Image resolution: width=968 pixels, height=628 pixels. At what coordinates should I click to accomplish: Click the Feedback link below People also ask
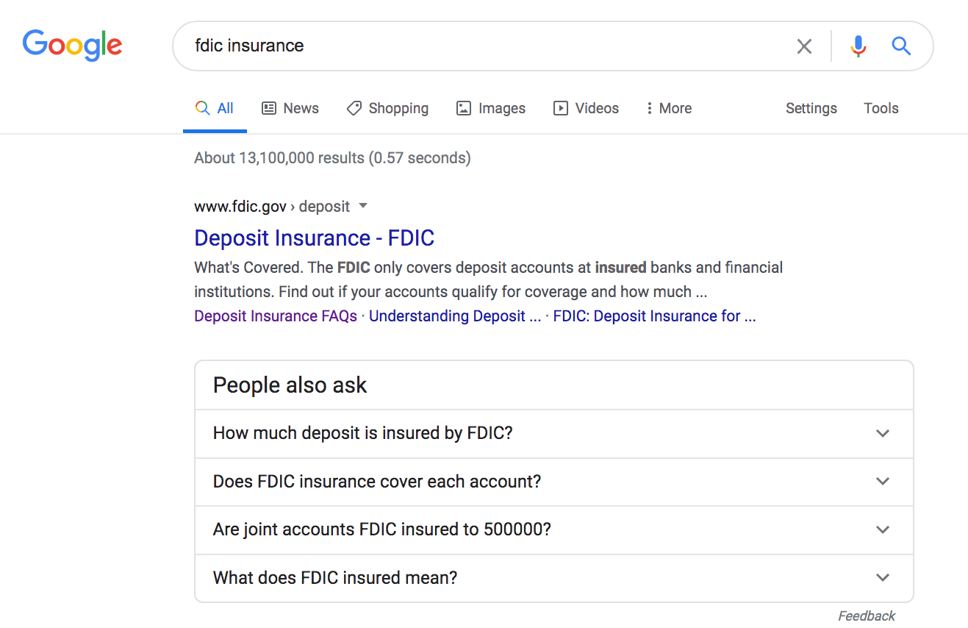tap(867, 616)
